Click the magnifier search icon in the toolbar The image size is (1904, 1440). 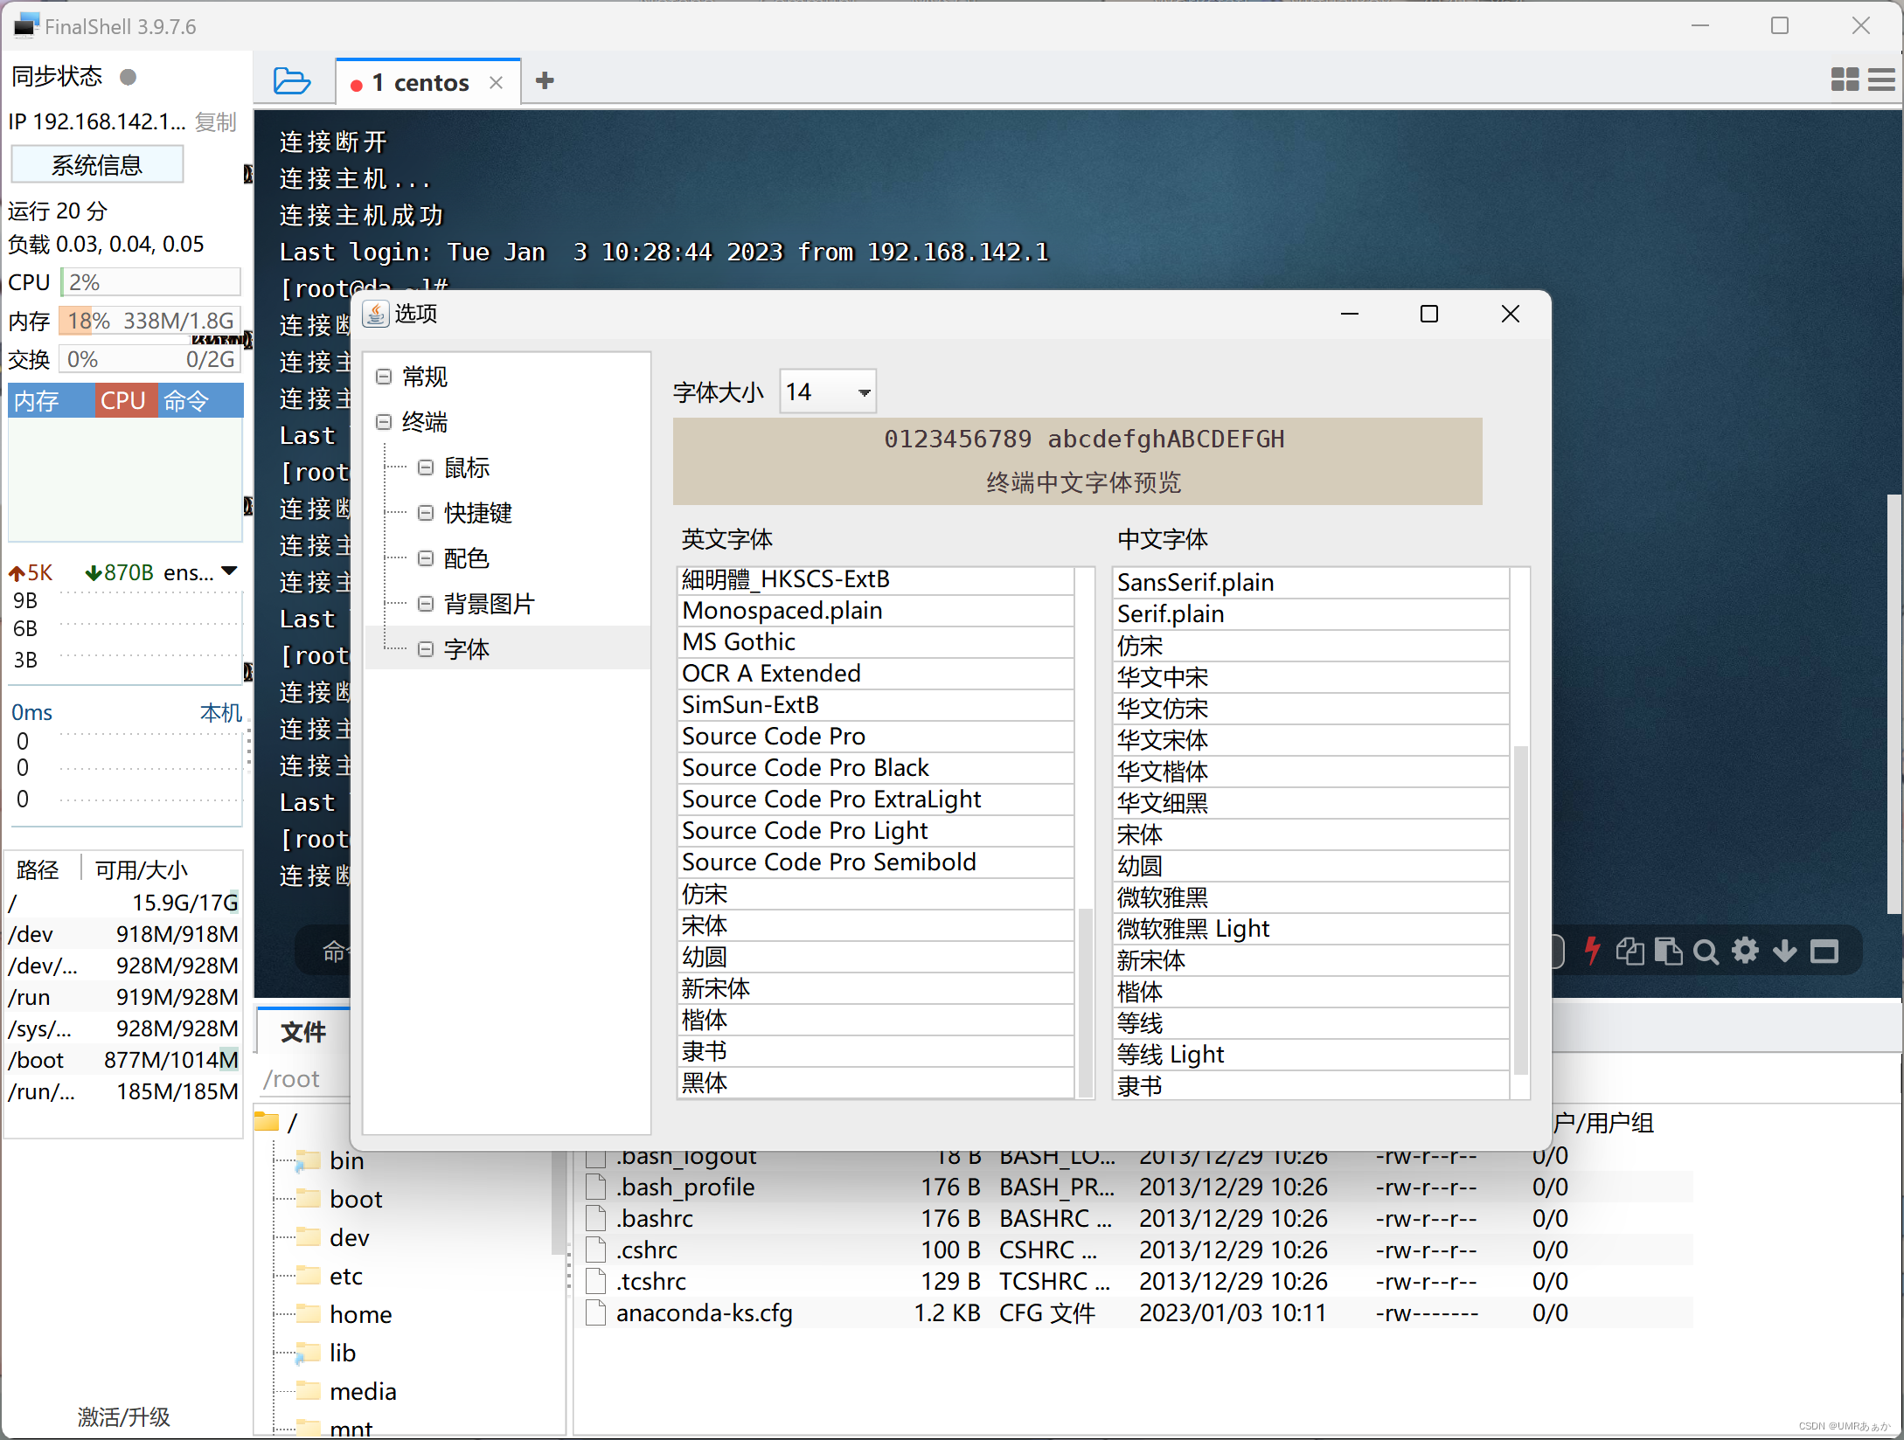pos(1706,951)
